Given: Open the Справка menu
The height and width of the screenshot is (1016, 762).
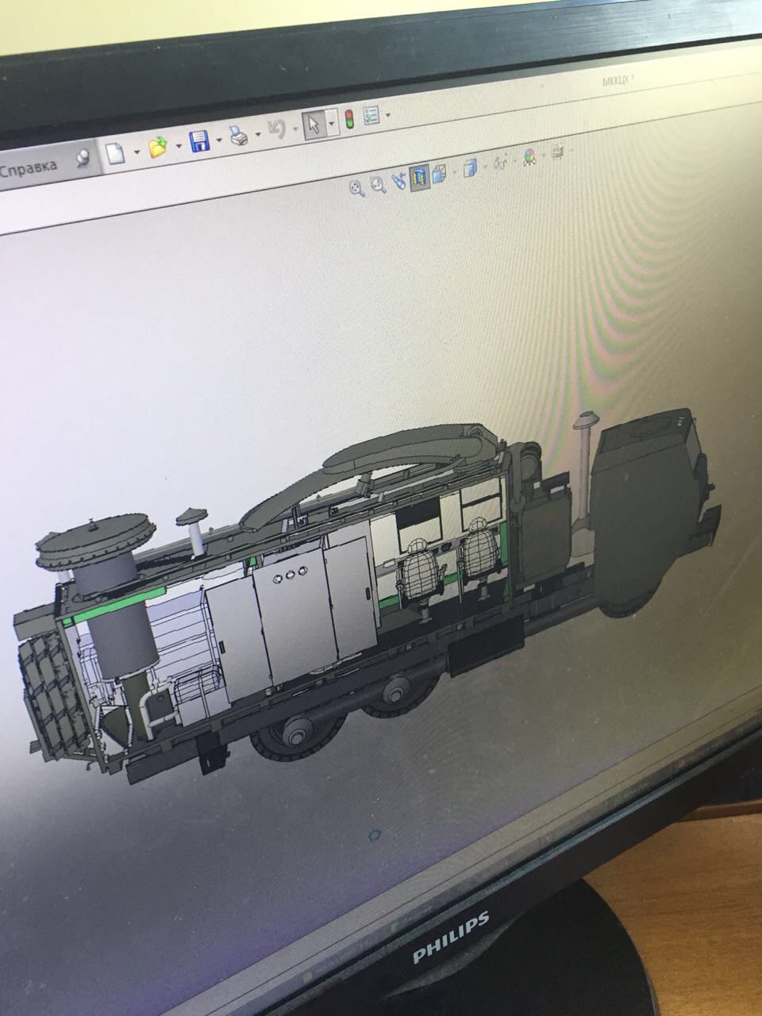Looking at the screenshot, I should point(29,168).
